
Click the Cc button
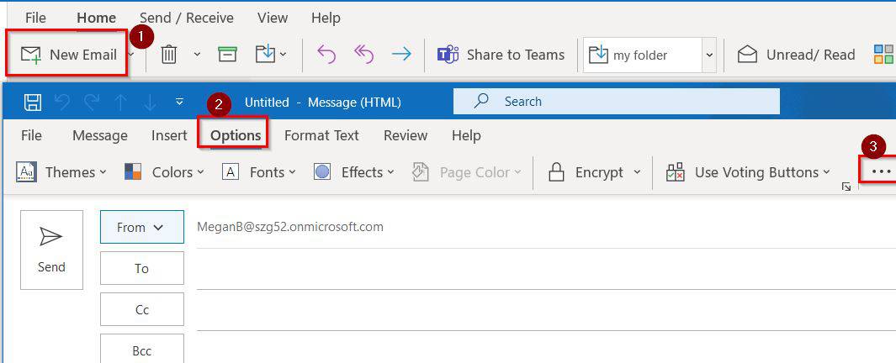click(x=141, y=309)
